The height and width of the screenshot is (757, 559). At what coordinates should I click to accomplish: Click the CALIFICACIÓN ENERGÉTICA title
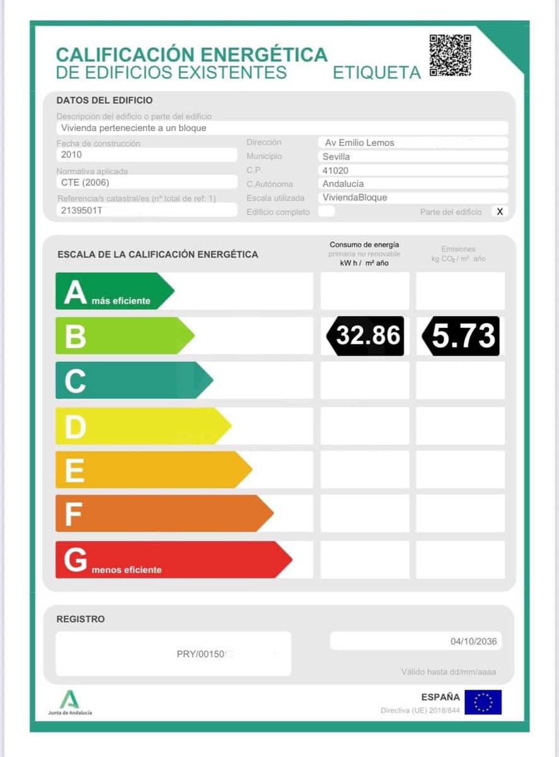pos(192,54)
